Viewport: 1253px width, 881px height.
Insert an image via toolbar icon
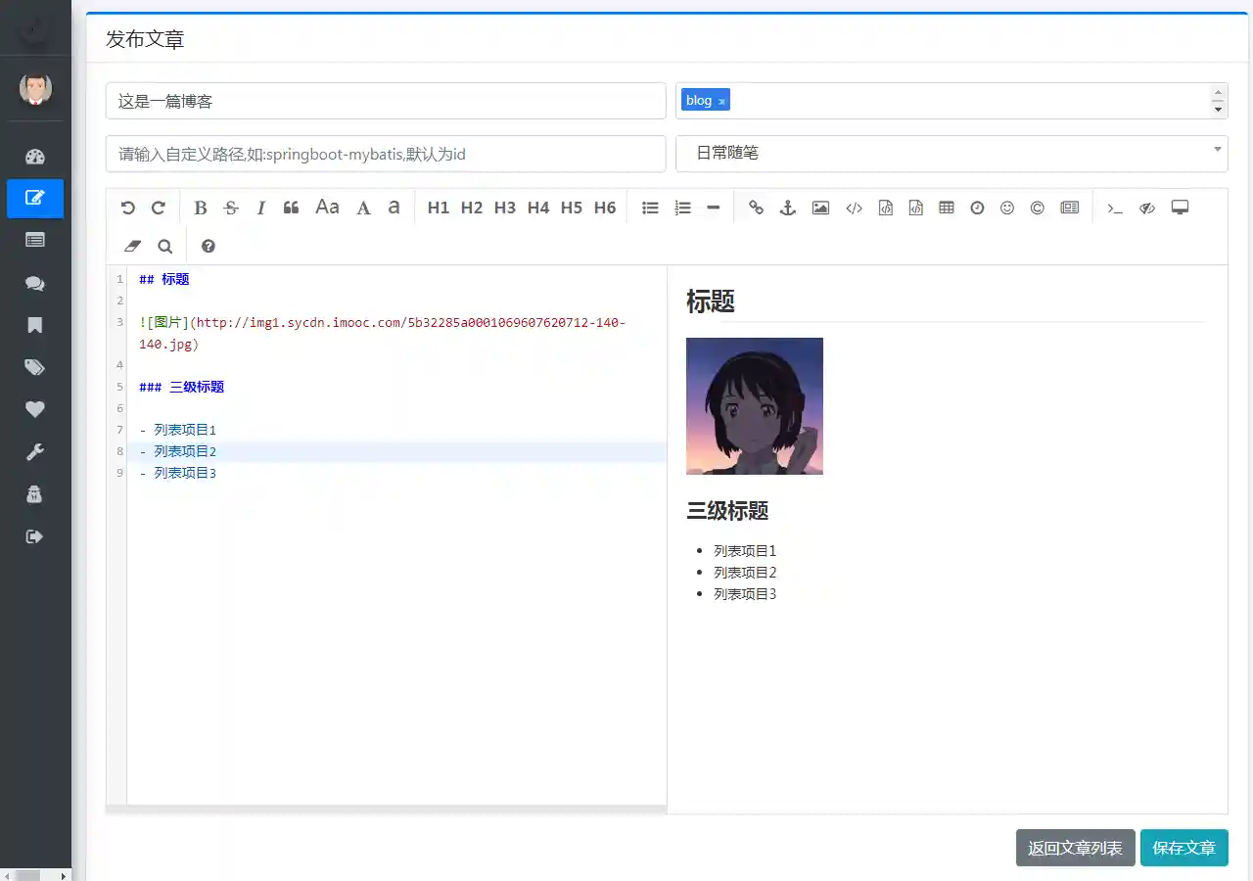click(x=820, y=208)
